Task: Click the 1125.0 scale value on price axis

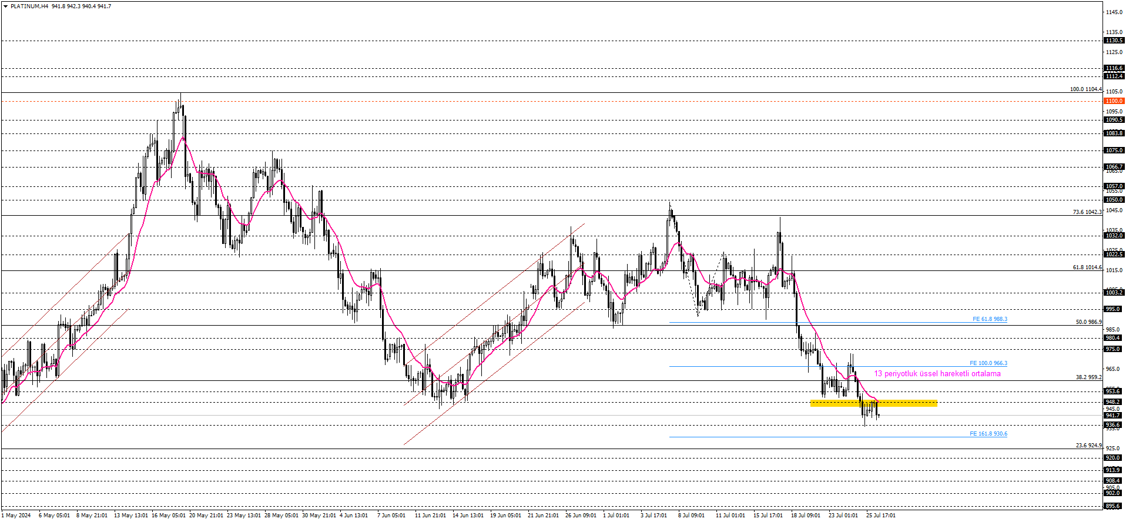Action: (x=1114, y=52)
